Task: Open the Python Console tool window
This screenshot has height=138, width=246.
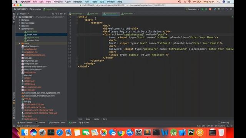Action: [25, 123]
